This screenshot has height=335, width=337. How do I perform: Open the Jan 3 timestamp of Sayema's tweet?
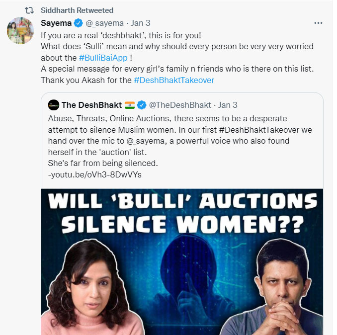click(x=140, y=23)
